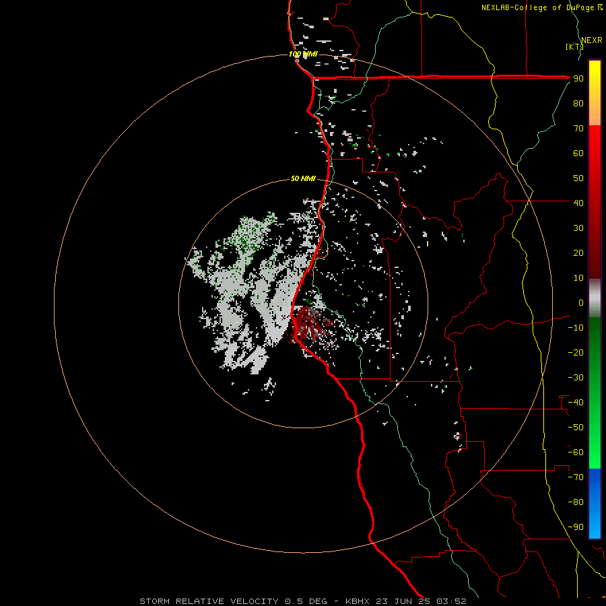Click the 20 value on velocity scale

[x=578, y=252]
